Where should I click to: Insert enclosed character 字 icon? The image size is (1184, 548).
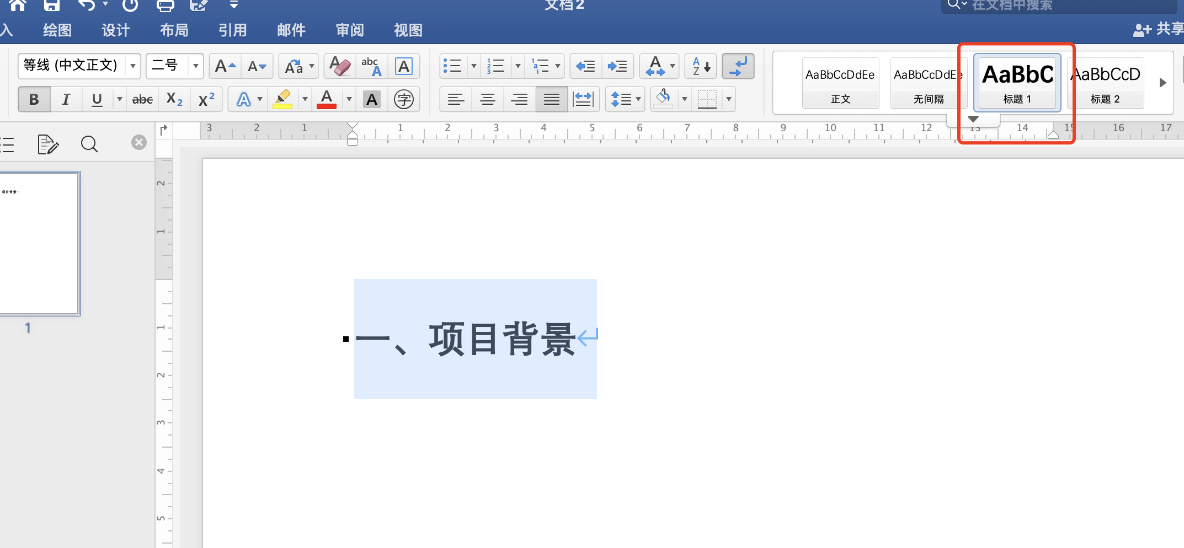click(x=404, y=100)
